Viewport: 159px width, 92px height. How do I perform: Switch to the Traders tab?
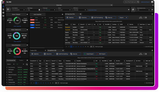pyautogui.click(x=21, y=60)
